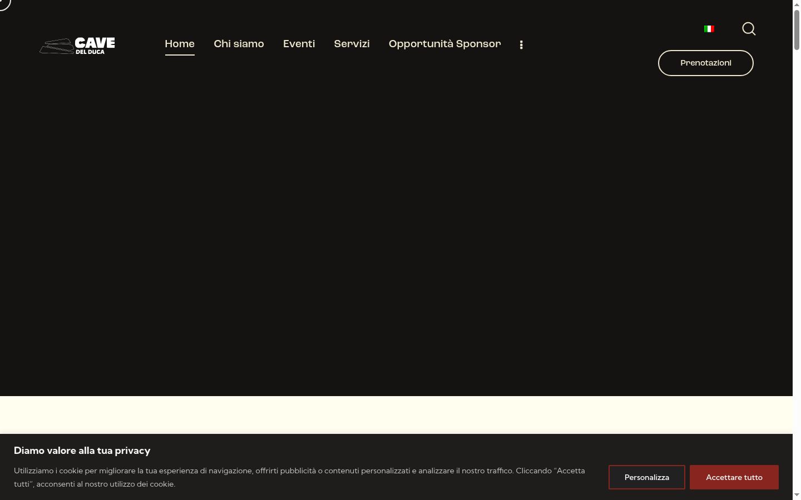801x500 pixels.
Task: Navigate to Eventi
Action: (299, 44)
